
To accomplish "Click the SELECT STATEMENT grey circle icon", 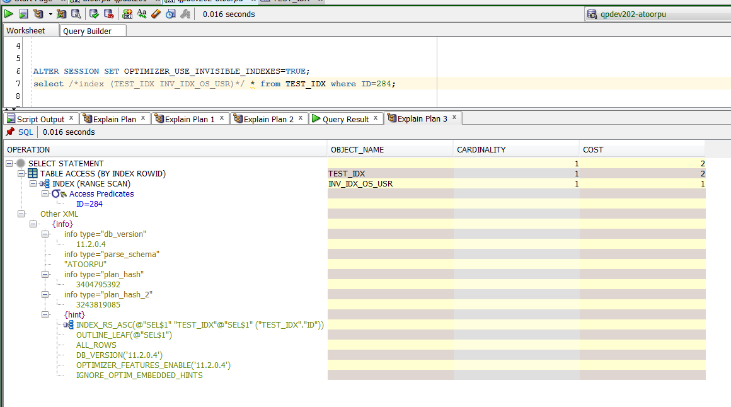I will click(x=21, y=163).
